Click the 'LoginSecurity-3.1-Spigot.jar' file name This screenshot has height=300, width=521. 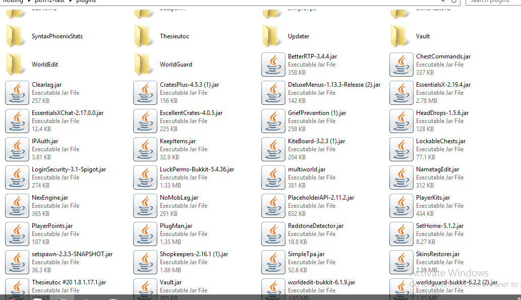click(x=69, y=169)
